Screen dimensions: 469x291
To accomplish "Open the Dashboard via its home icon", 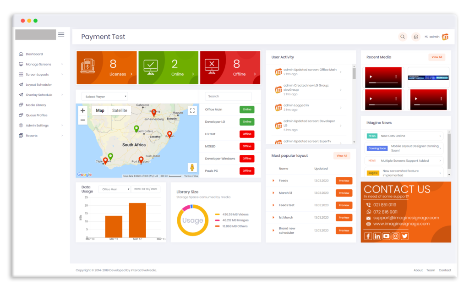I will pyautogui.click(x=21, y=54).
